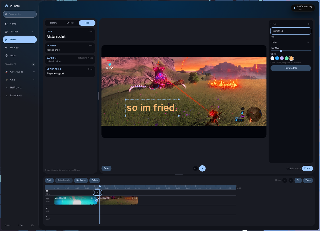Image resolution: width=320 pixels, height=231 pixels.
Task: Click the Detach audio button
Action: [64, 180]
